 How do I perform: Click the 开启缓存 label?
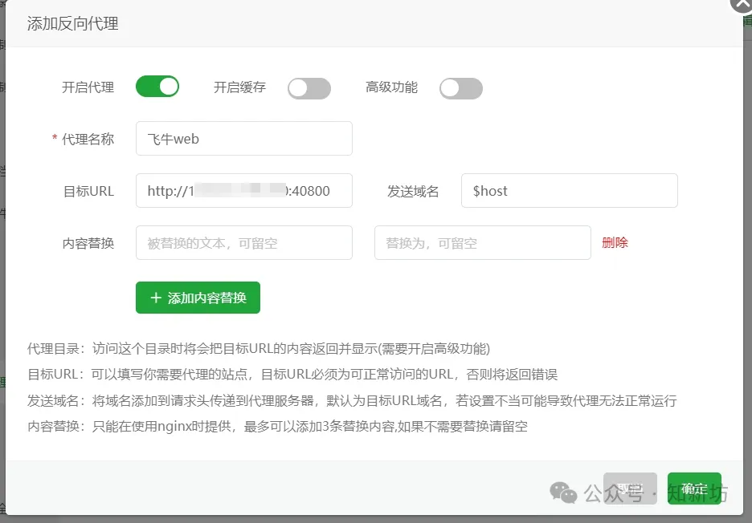239,87
